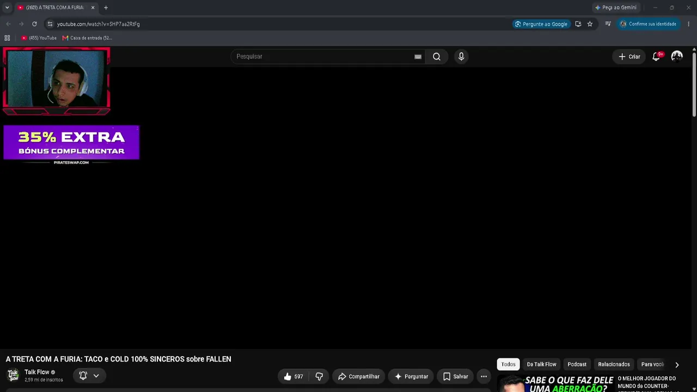Click Compartilhar to share the video
The width and height of the screenshot is (697, 392).
pos(359,377)
